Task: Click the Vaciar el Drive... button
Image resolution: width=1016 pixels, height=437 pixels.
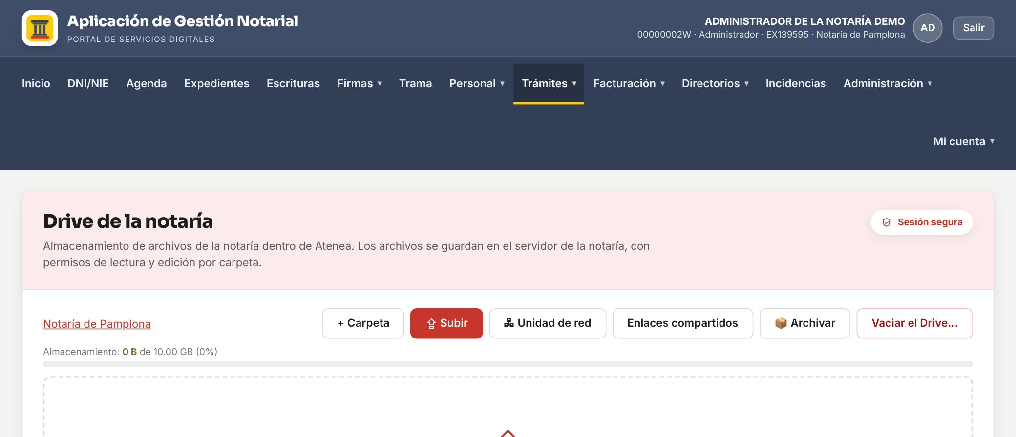Action: point(914,323)
